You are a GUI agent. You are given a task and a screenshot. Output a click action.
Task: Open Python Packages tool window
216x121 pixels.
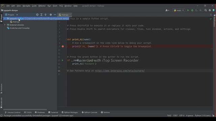tap(70, 112)
